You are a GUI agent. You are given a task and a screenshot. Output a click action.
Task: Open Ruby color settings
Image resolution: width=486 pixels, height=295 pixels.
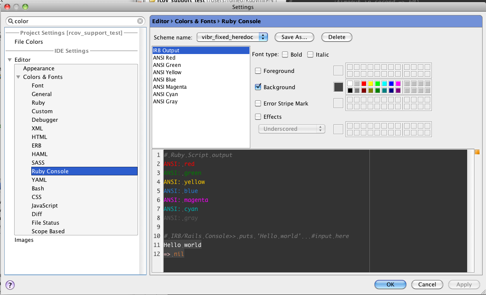point(38,102)
